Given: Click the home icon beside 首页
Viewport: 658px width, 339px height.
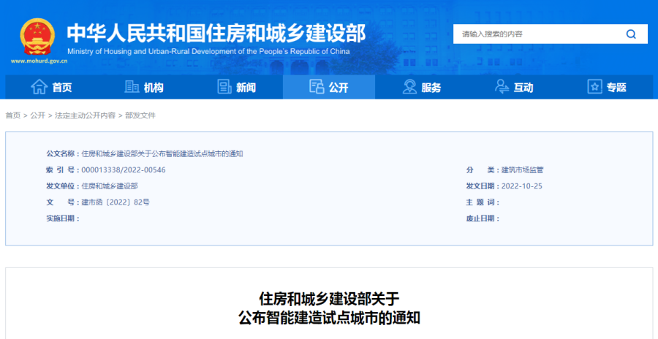Looking at the screenshot, I should coord(39,87).
